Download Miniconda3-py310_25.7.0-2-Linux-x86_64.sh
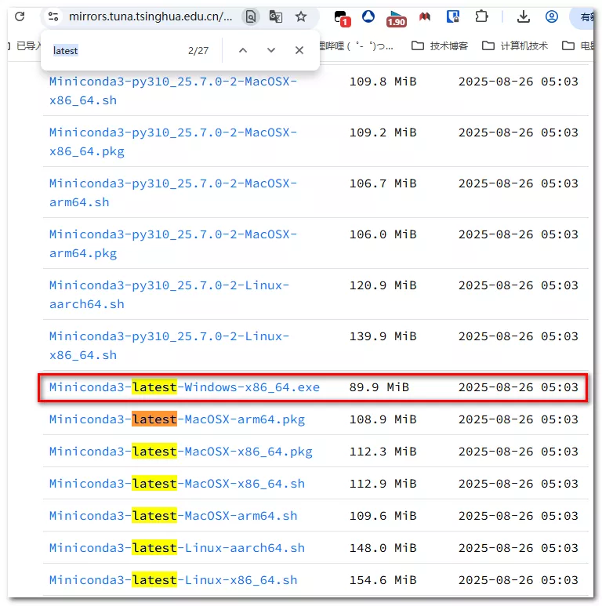Image resolution: width=602 pixels, height=606 pixels. tap(169, 346)
